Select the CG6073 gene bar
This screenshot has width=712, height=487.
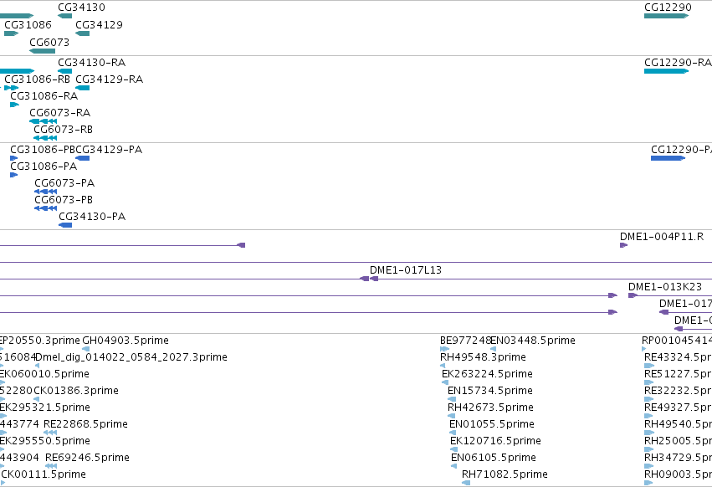coord(42,51)
